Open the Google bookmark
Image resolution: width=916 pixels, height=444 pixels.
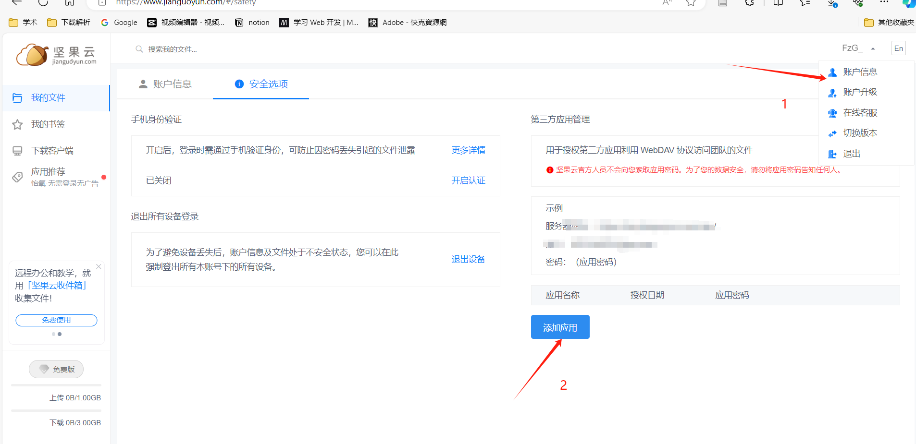119,23
